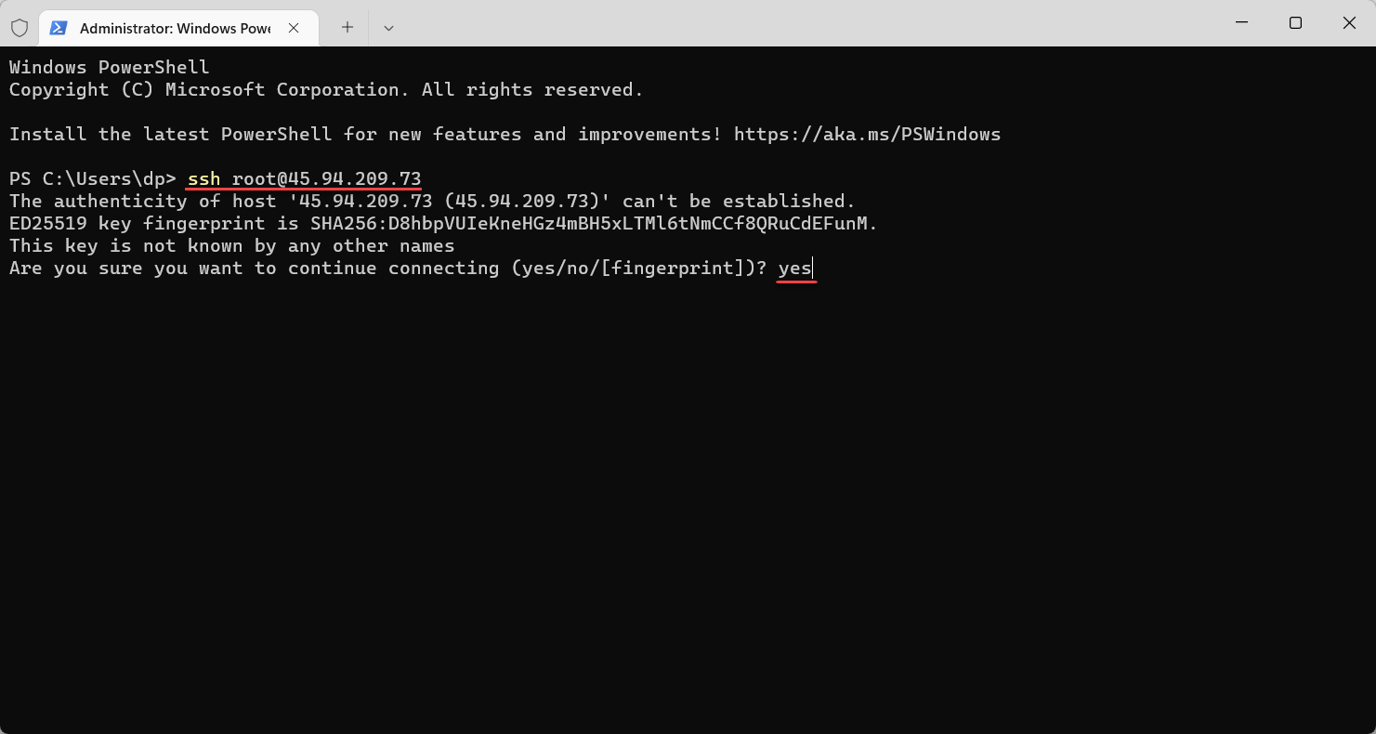This screenshot has height=734, width=1376.
Task: Click the ssh root@45.94.209.73 command text
Action: (x=304, y=178)
